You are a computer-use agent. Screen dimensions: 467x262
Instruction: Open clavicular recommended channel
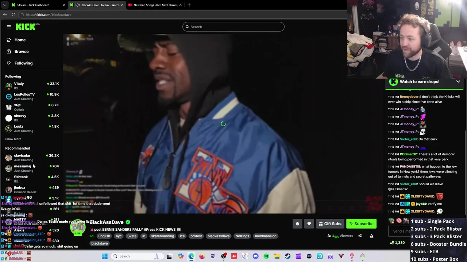(x=32, y=158)
